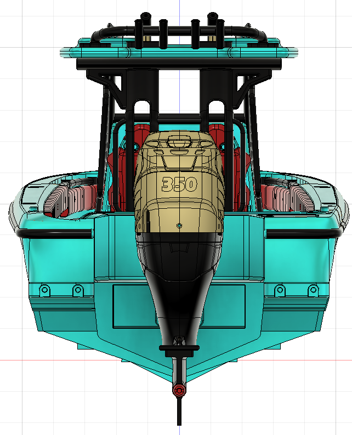Select the tan outboard engine cowling
Screen dimensions: 352x435
click(x=179, y=182)
